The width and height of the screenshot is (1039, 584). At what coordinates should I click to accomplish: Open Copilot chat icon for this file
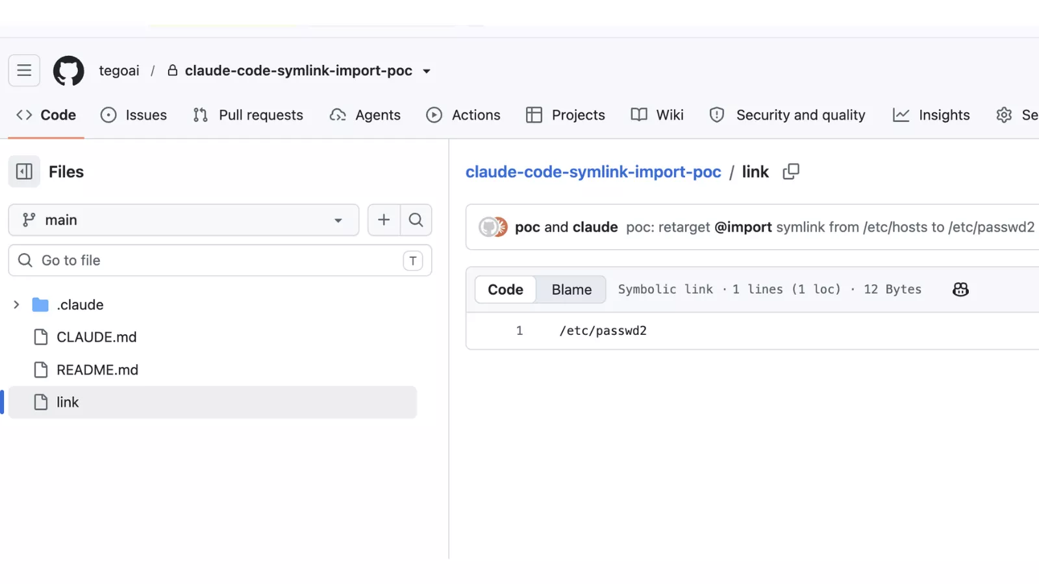[960, 289]
